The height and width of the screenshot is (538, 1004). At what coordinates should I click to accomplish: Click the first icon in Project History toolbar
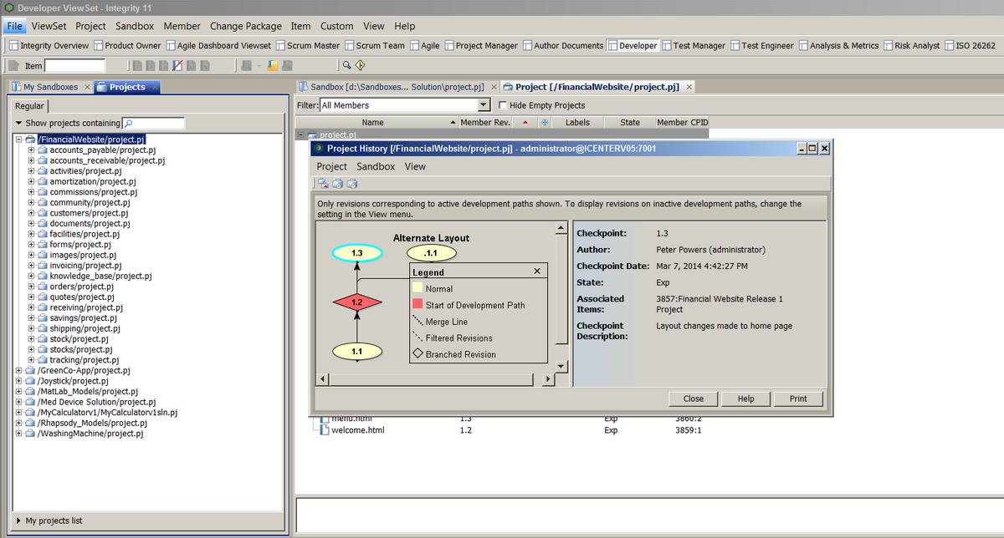point(322,184)
